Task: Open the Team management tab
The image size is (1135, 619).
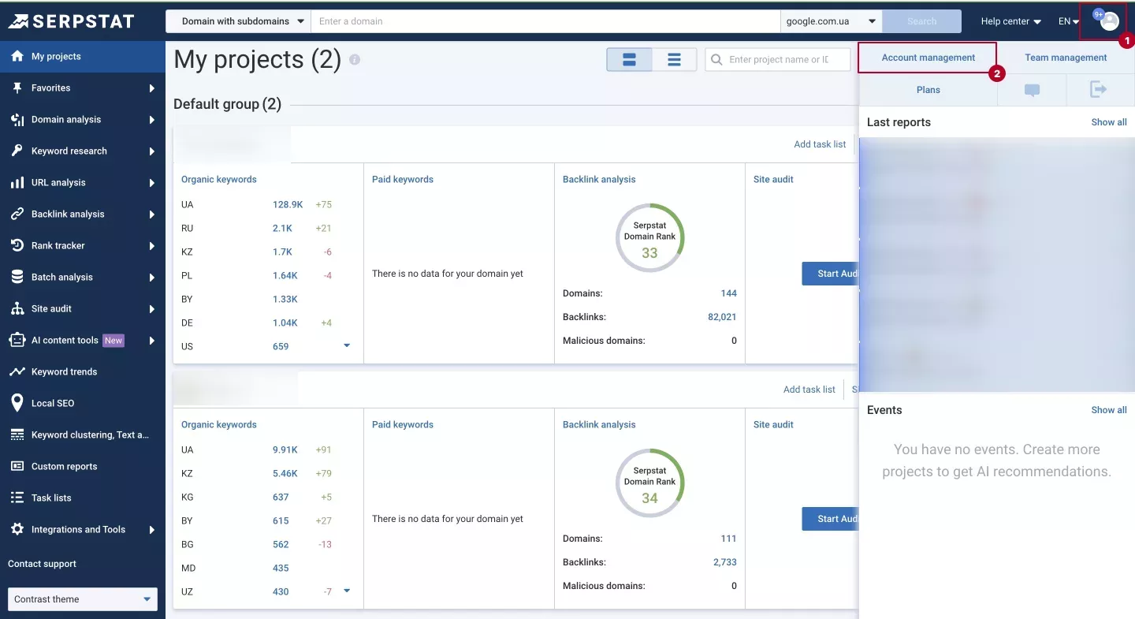Action: click(x=1066, y=58)
